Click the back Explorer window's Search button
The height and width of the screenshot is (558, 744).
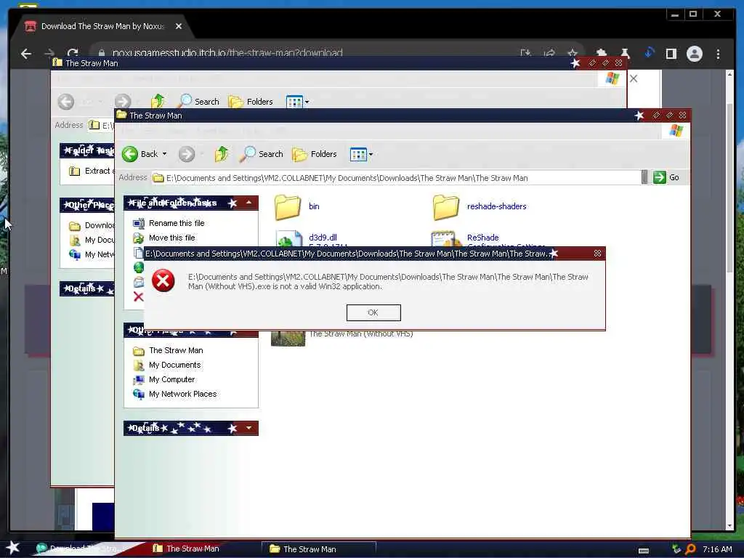[198, 102]
